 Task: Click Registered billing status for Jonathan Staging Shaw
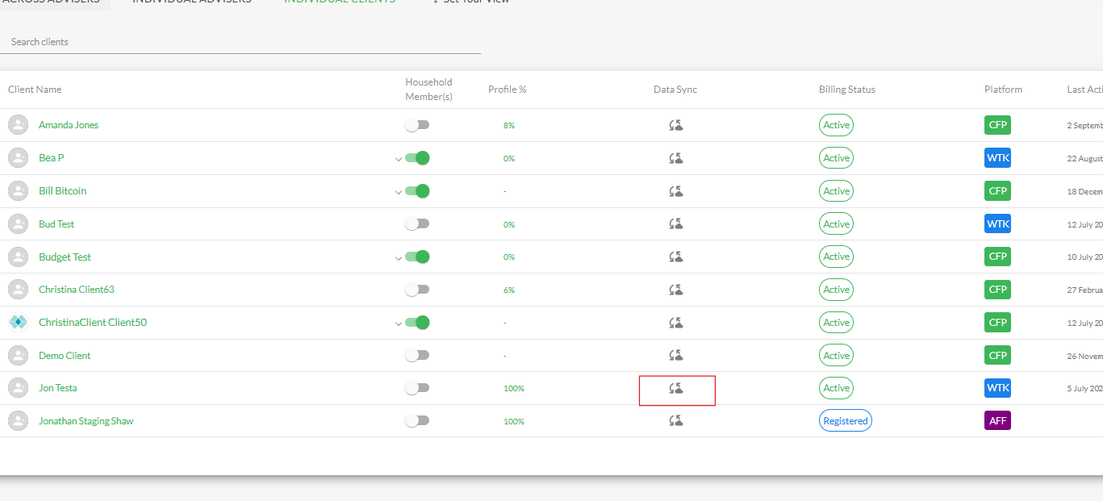[846, 420]
